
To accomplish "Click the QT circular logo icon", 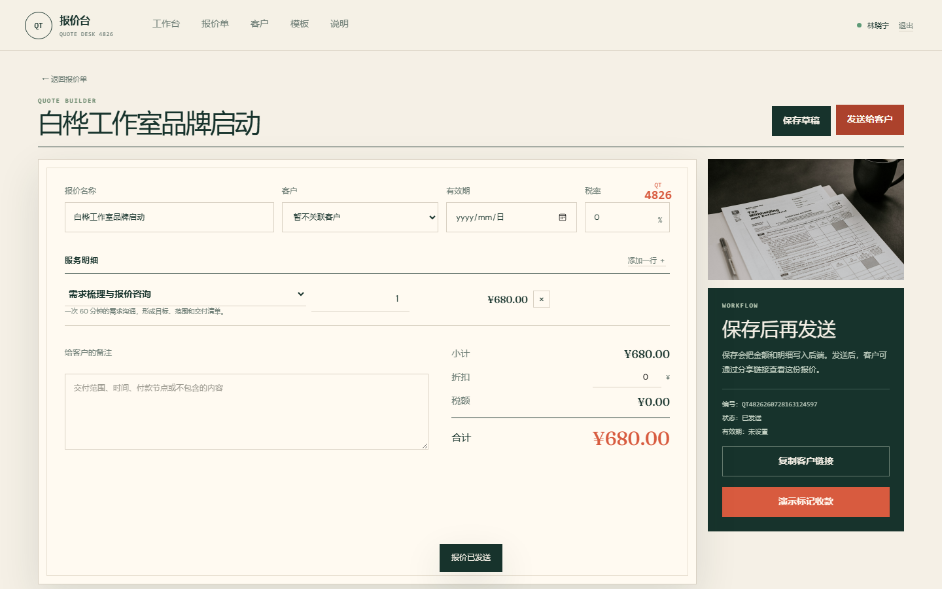I will (x=39, y=26).
